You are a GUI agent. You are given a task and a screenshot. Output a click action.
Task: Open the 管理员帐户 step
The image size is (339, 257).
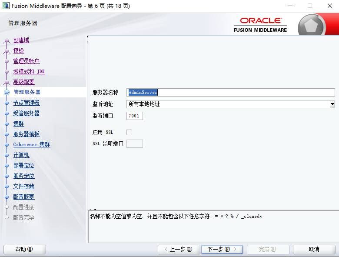[x=27, y=61]
